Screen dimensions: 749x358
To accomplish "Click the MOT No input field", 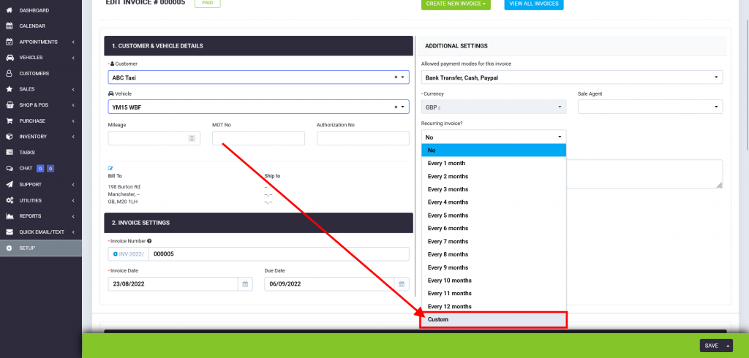I will point(258,138).
